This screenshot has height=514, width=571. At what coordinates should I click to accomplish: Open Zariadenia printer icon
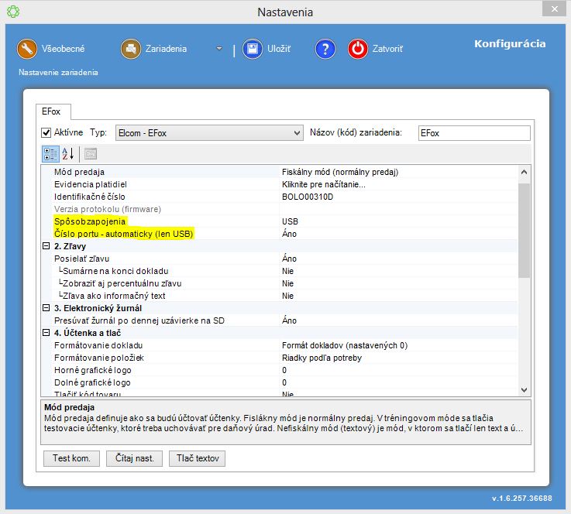131,49
